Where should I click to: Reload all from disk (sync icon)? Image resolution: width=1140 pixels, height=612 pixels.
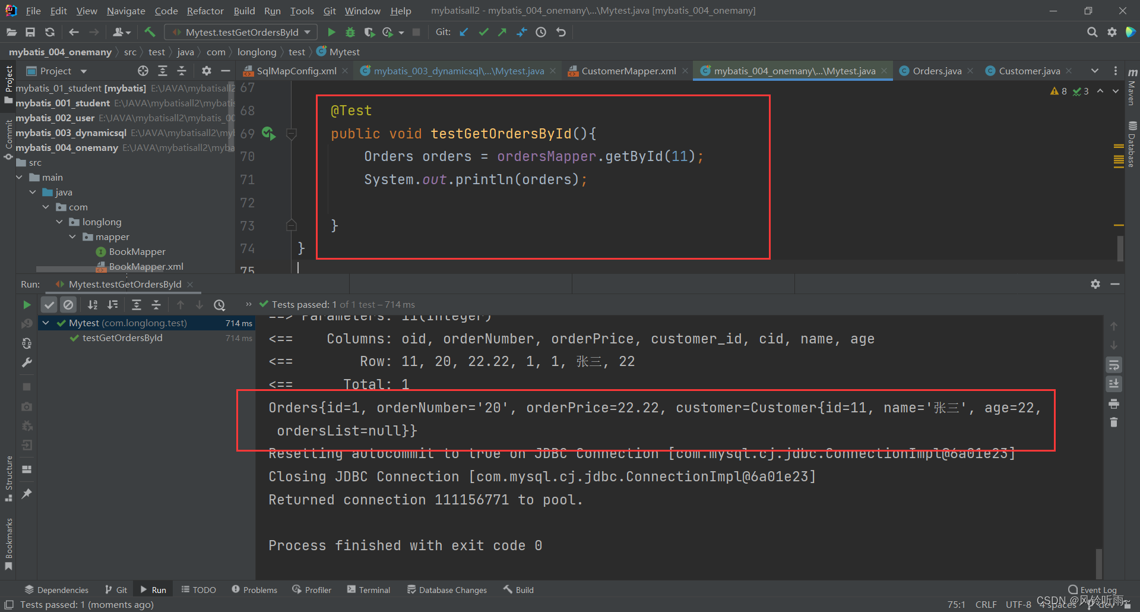(x=50, y=32)
